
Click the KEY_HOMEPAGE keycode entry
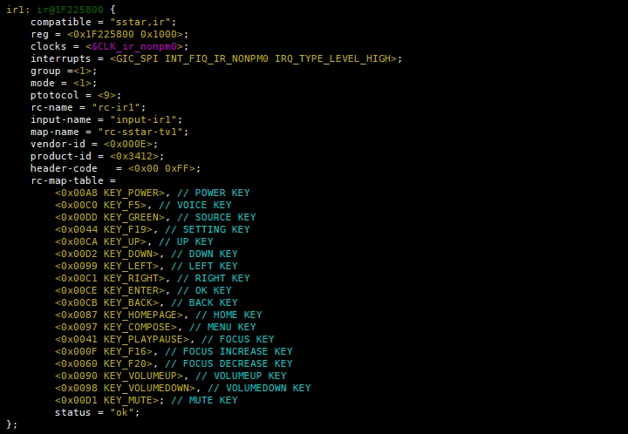[x=140, y=315]
